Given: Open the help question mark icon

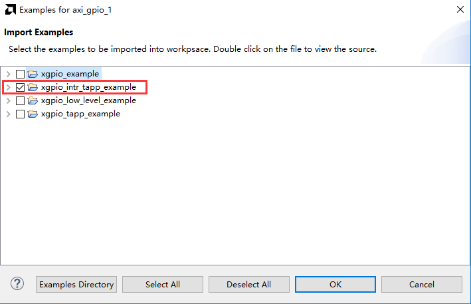Looking at the screenshot, I should (x=17, y=283).
